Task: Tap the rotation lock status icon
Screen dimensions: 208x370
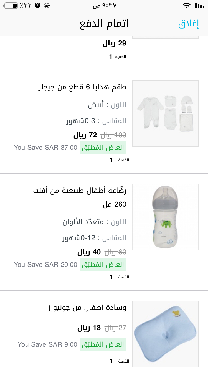Action: pos(47,6)
